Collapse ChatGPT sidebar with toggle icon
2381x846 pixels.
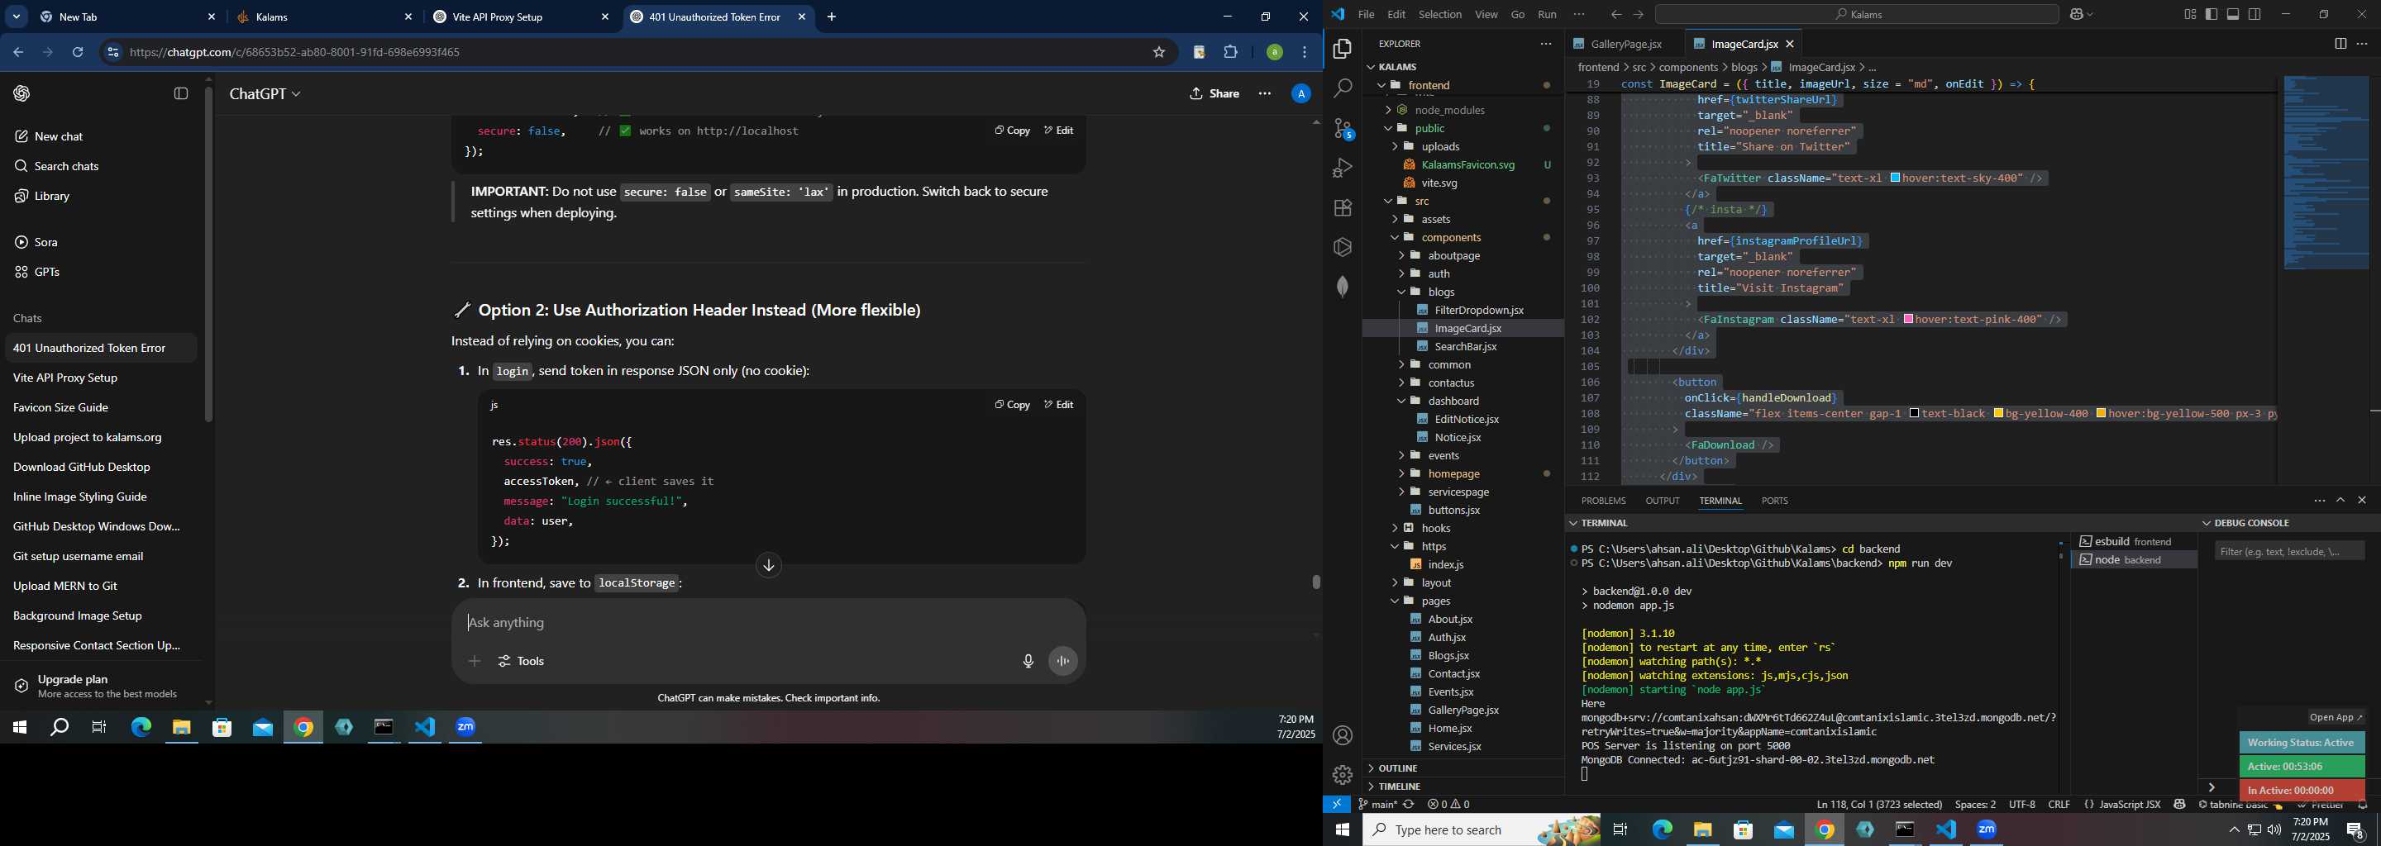(181, 93)
